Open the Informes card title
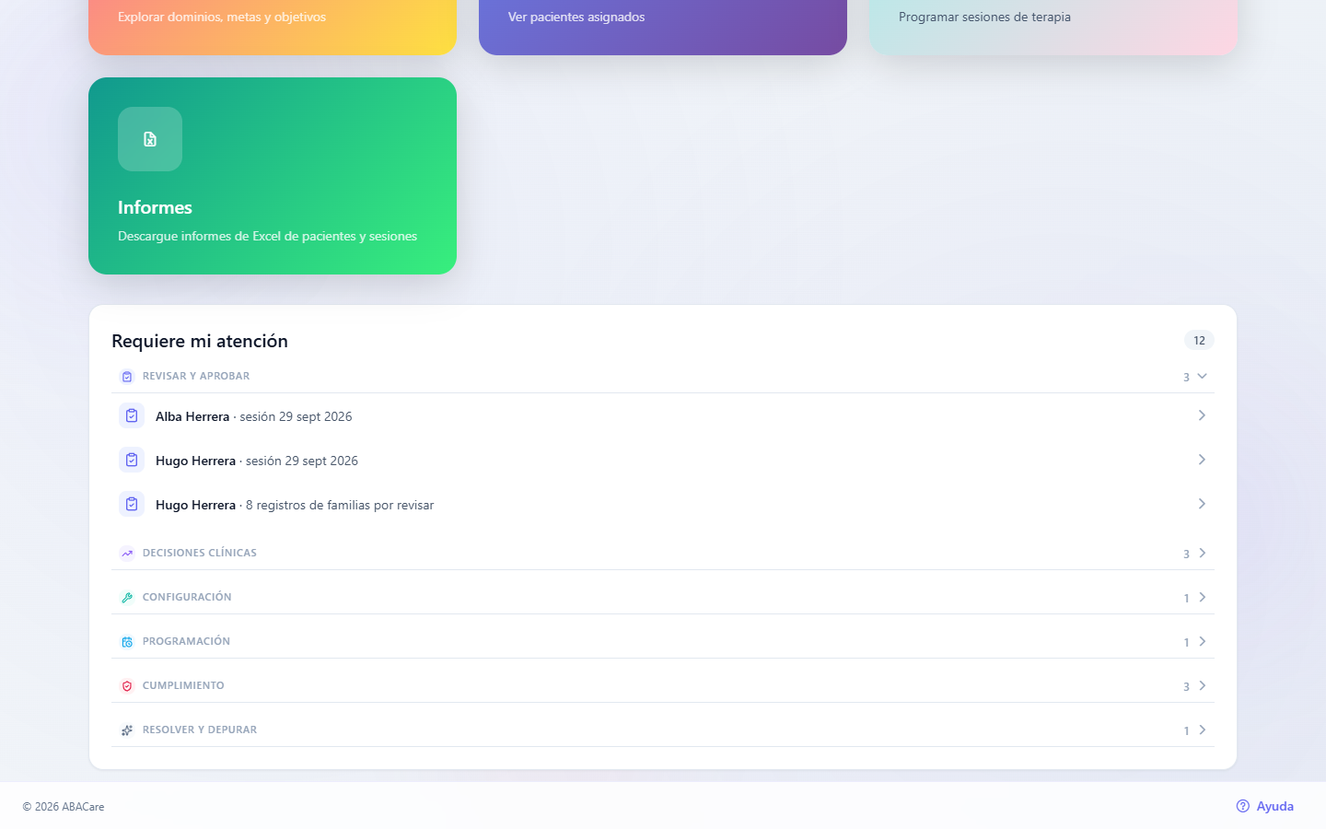Screen dimensions: 1326x829 [x=155, y=207]
